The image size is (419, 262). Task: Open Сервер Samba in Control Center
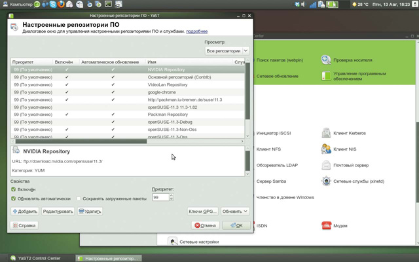click(271, 181)
